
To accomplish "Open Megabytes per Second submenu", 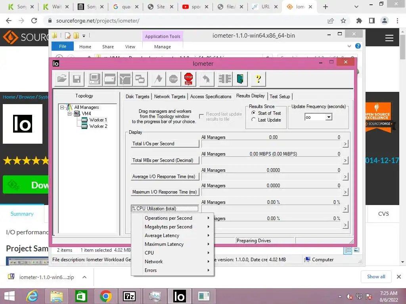I will tap(172, 227).
